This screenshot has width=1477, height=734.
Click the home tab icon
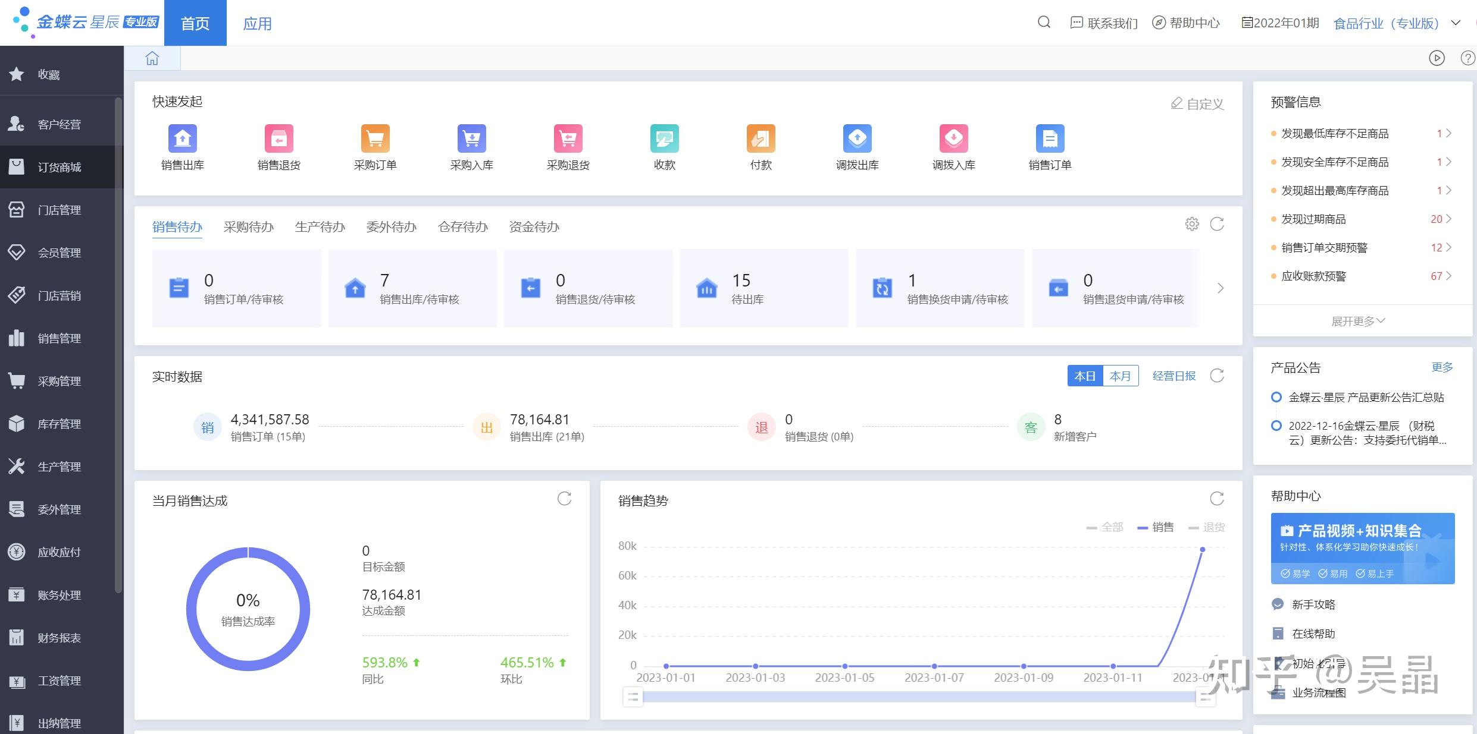coord(152,58)
